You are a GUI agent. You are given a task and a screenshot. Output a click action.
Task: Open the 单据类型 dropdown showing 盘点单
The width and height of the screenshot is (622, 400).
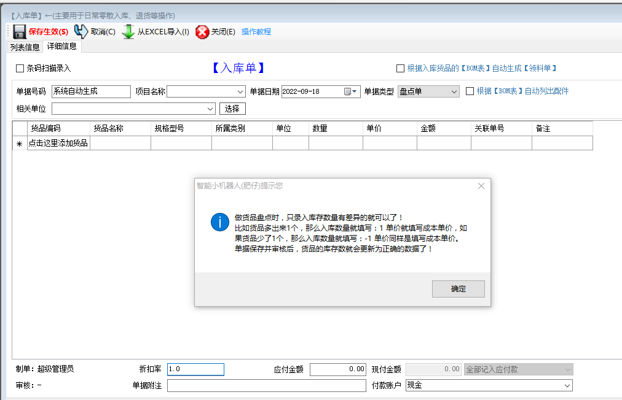(x=455, y=90)
